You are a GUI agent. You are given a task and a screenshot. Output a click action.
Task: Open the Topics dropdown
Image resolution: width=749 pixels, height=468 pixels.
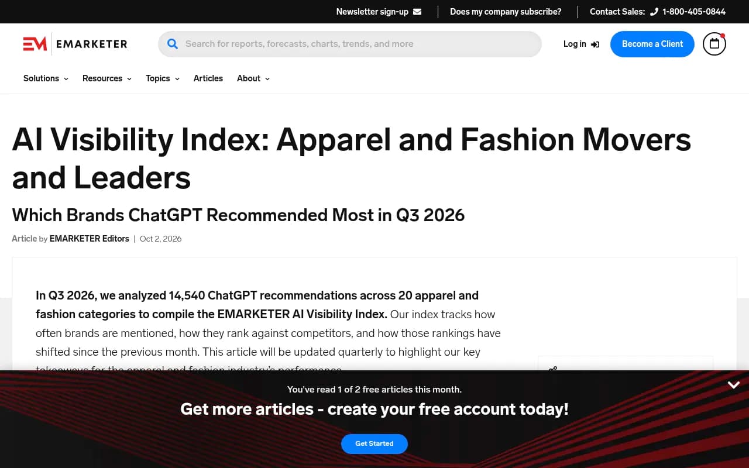[163, 78]
